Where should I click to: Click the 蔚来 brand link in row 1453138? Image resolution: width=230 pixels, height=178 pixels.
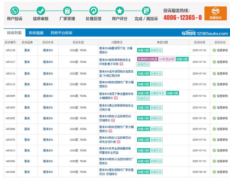click(x=27, y=50)
